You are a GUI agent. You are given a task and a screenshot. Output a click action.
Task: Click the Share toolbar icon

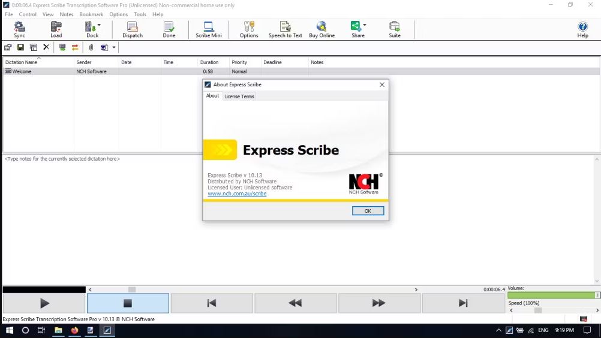coord(356,29)
